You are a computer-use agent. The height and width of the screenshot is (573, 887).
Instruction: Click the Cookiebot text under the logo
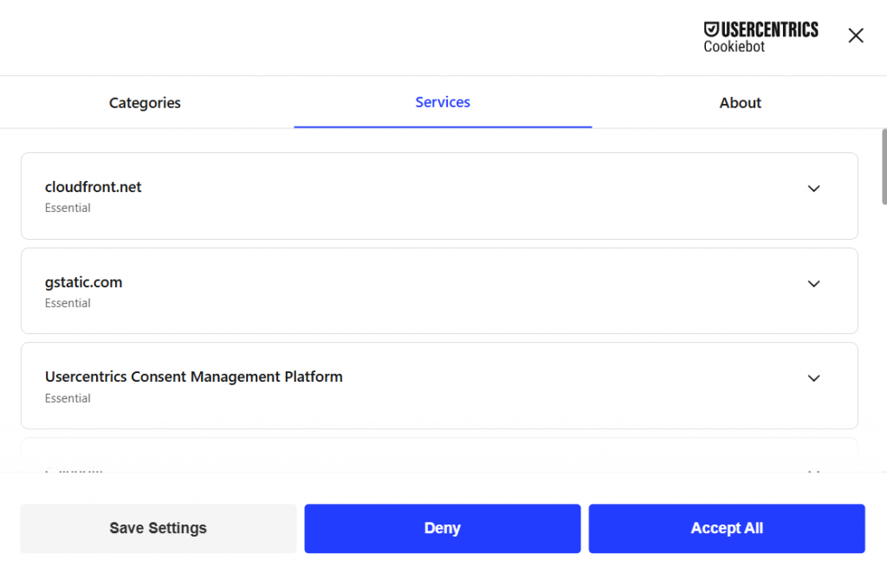tap(734, 47)
